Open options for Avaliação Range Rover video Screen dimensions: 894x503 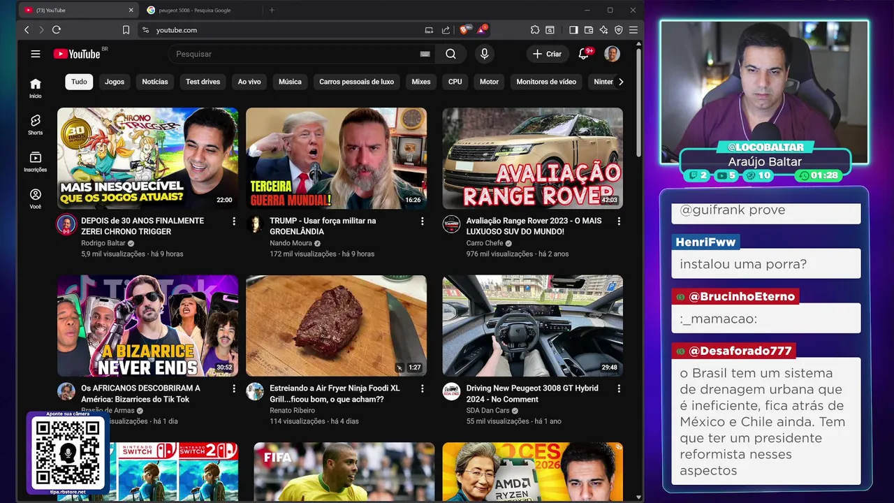(618, 221)
